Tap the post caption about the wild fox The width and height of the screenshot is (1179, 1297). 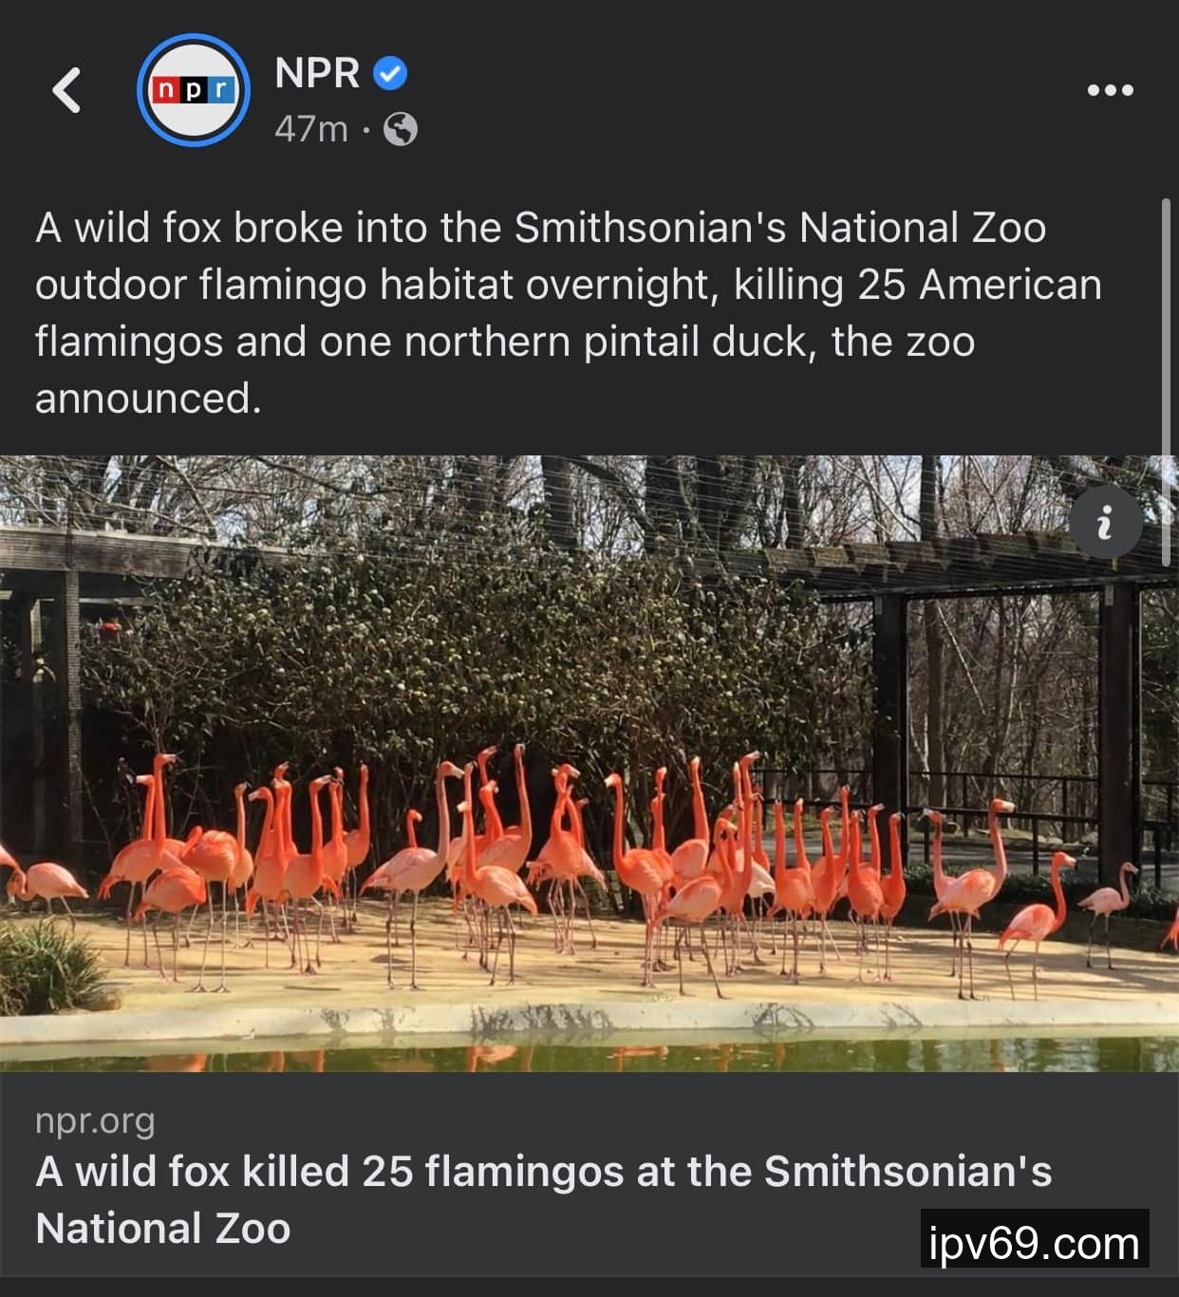click(x=568, y=313)
